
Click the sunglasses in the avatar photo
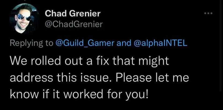pos(24,17)
